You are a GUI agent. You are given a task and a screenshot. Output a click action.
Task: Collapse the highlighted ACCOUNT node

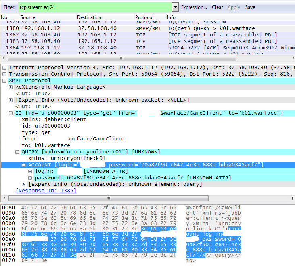24,165
